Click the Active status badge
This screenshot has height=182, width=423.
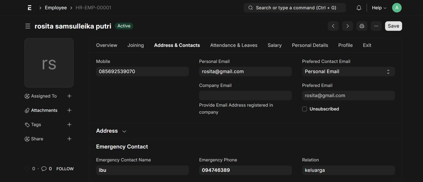(x=124, y=26)
